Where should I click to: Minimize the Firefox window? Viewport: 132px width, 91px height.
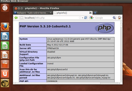pyautogui.click(x=19, y=8)
